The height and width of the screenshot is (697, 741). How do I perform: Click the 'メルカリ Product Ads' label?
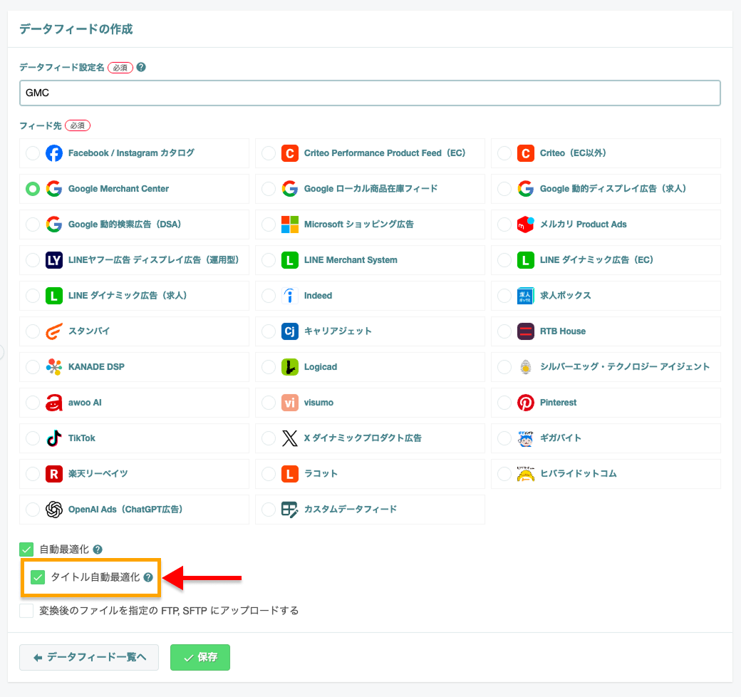click(x=583, y=224)
